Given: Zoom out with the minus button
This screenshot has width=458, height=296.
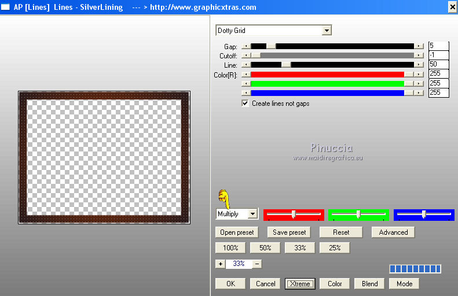Looking at the screenshot, I should click(x=257, y=264).
